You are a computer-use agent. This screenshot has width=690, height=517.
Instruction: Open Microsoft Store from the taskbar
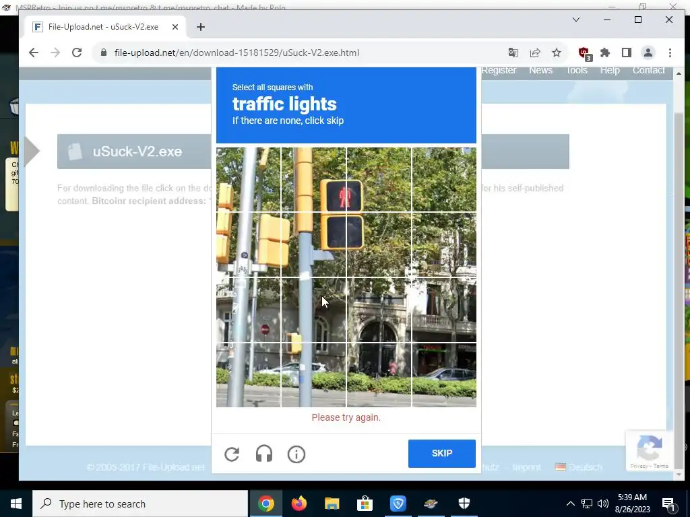(x=365, y=504)
